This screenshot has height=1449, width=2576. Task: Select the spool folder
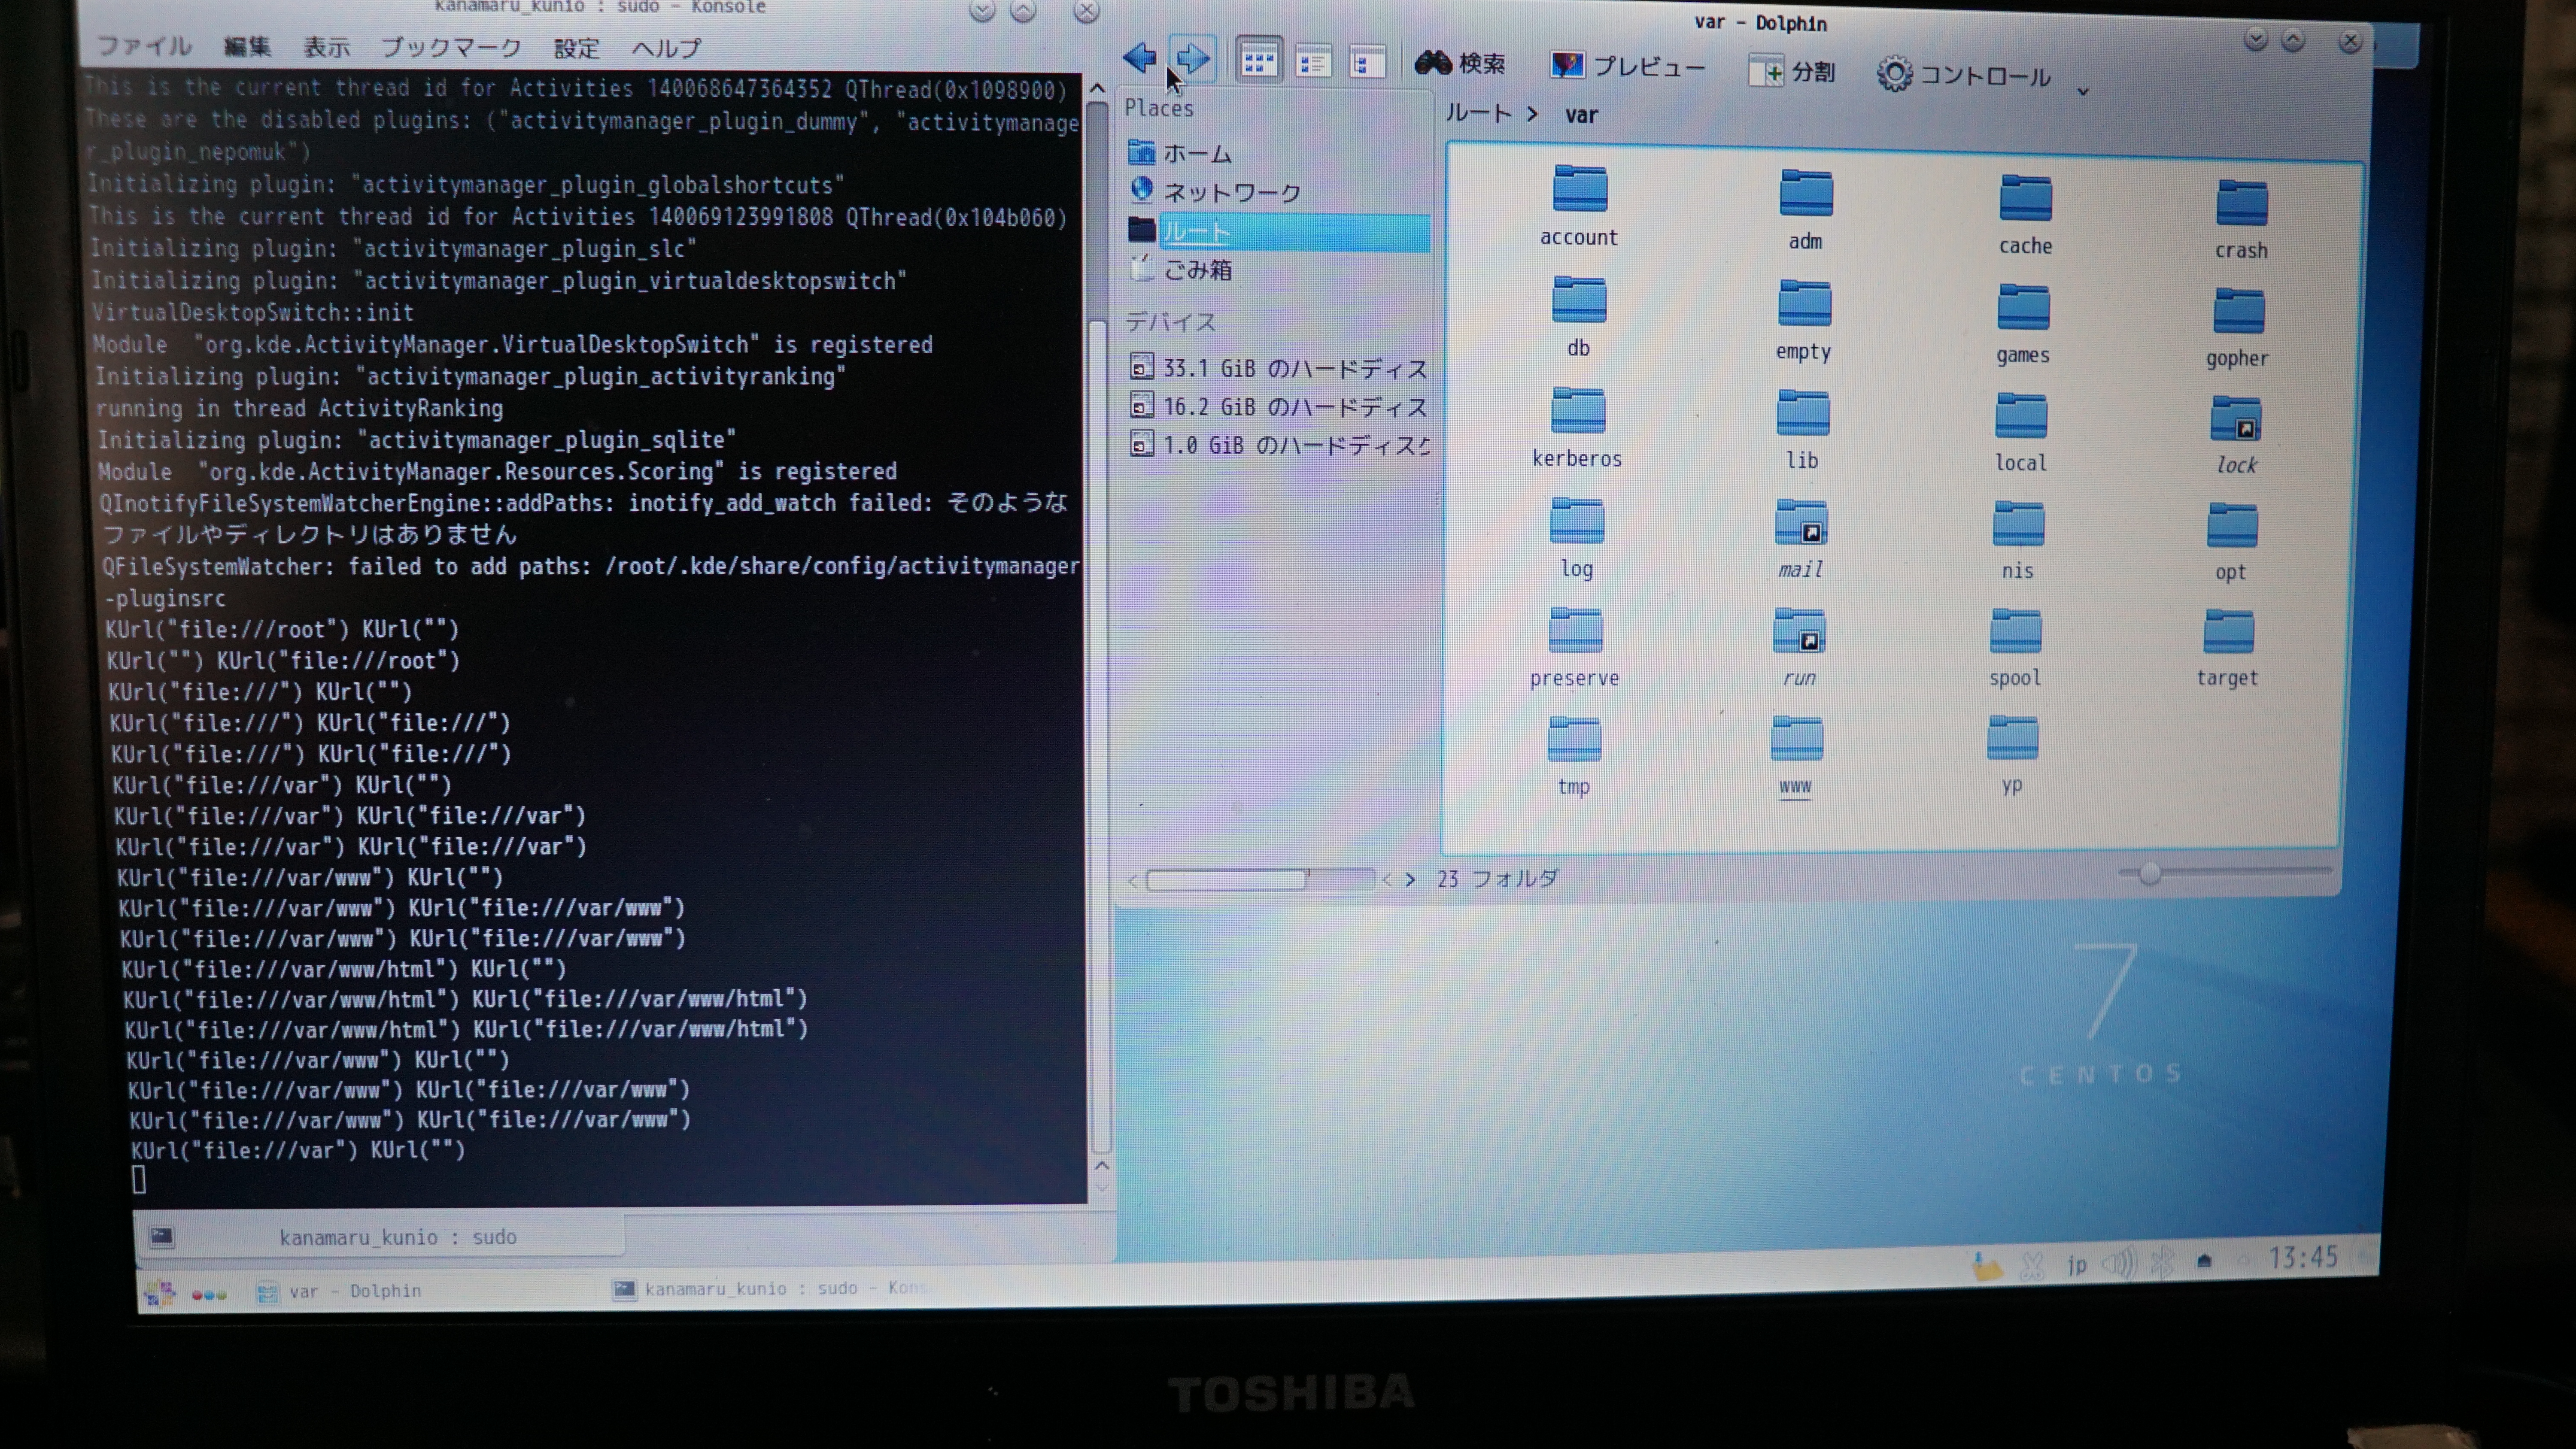[2014, 648]
